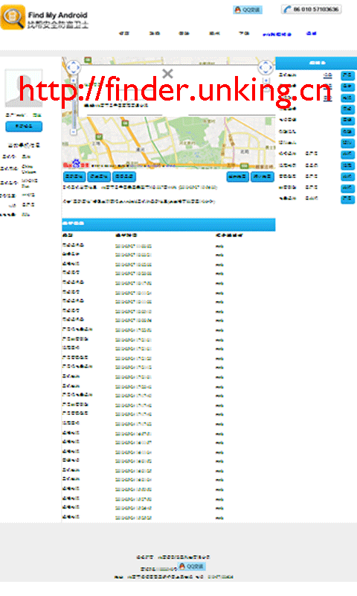The height and width of the screenshot is (596, 357).
Task: Click the rightmost blue button below the map
Action: coord(263,177)
